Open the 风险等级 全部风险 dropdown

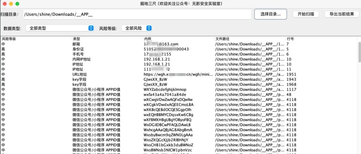pos(137,28)
